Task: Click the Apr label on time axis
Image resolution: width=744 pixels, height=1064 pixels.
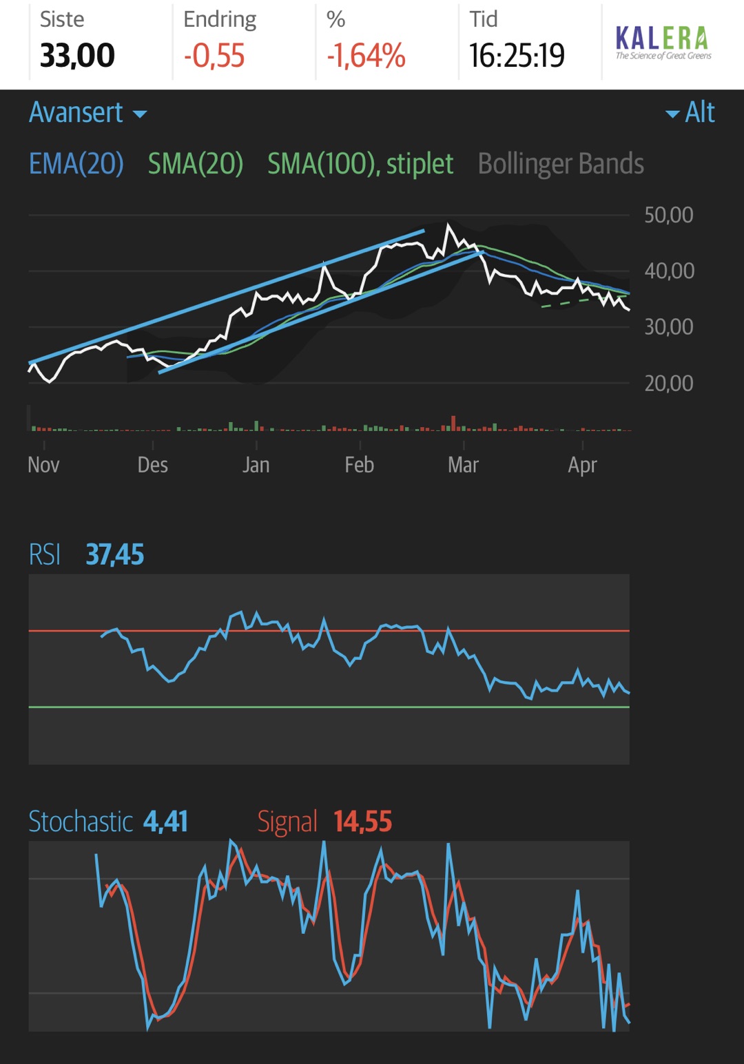Action: [x=582, y=466]
